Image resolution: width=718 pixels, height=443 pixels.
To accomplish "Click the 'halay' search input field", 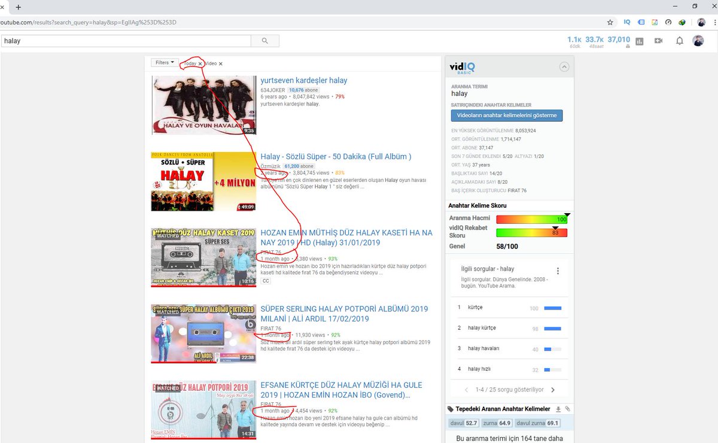I will 126,41.
